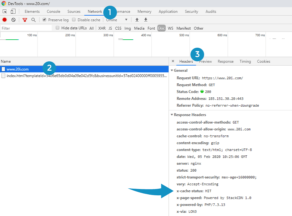Screen dimensions: 292x216
Task: Select the www.20i.com document file icon
Action: click(x=3, y=69)
